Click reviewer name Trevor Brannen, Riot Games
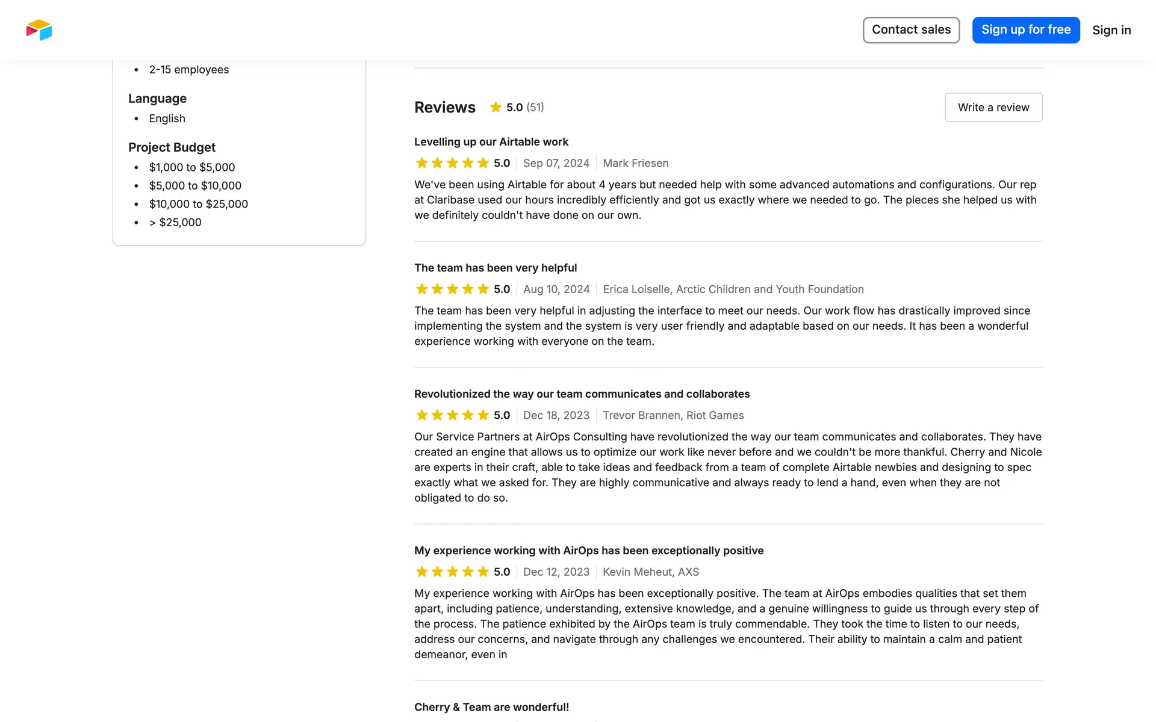1156x722 pixels. click(673, 415)
